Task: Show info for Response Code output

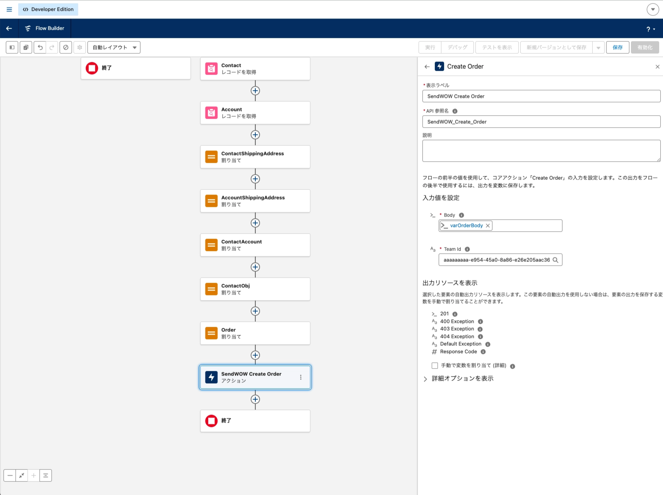Action: [x=483, y=352]
